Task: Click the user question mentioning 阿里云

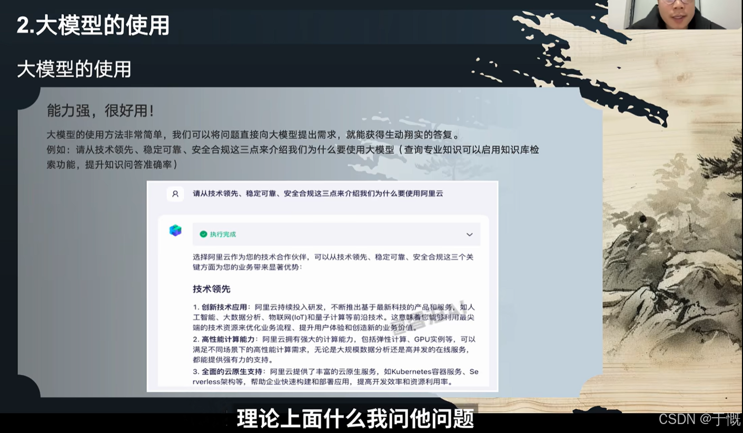Action: coord(318,194)
